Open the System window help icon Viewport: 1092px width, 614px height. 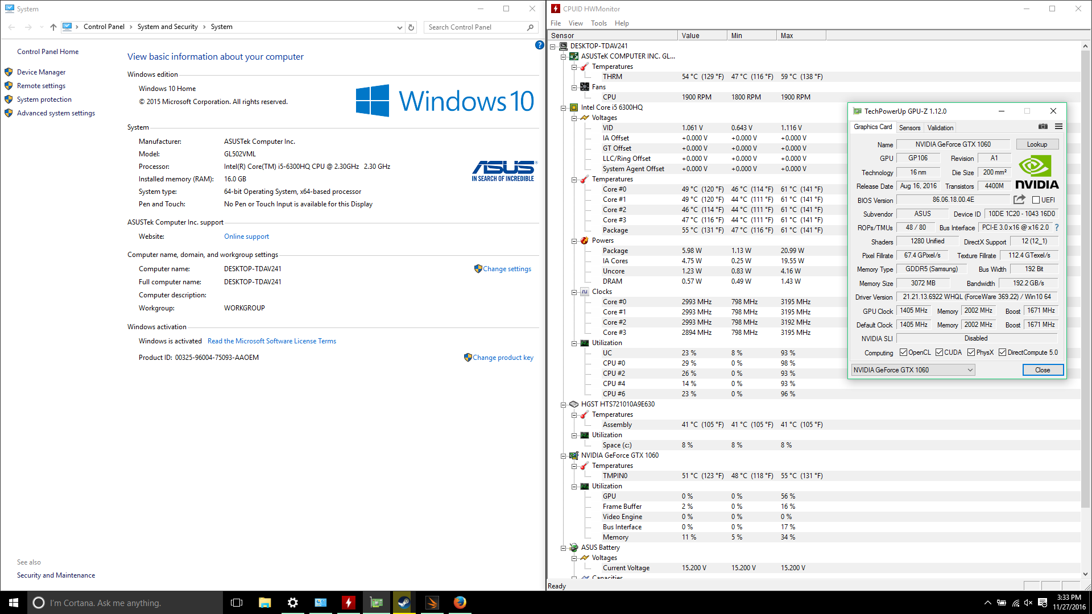539,45
